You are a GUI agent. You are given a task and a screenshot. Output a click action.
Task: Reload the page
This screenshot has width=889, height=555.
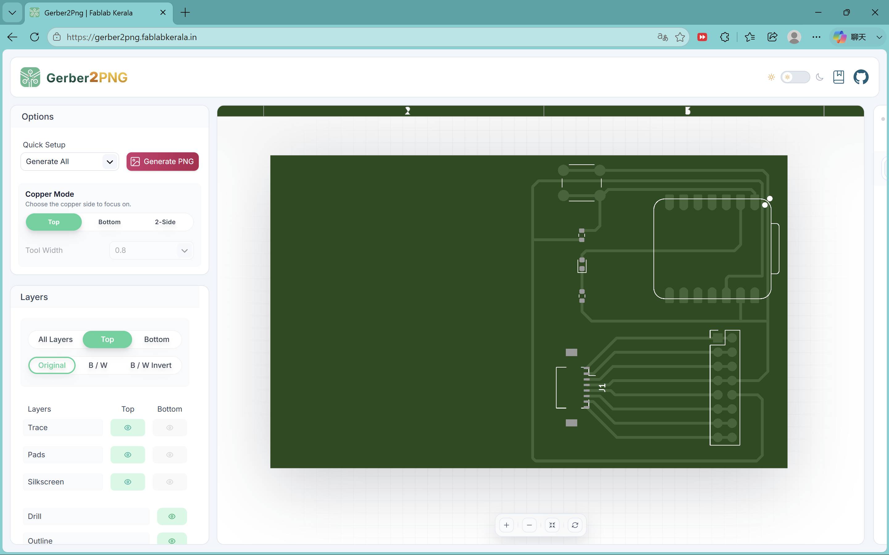click(35, 37)
